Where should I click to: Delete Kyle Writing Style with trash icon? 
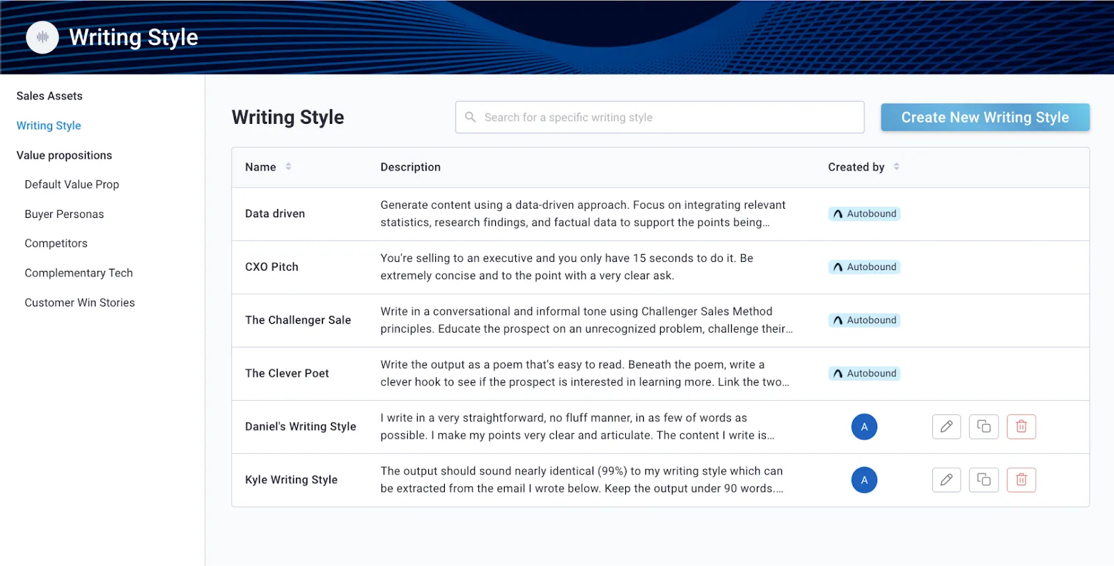pyautogui.click(x=1021, y=480)
